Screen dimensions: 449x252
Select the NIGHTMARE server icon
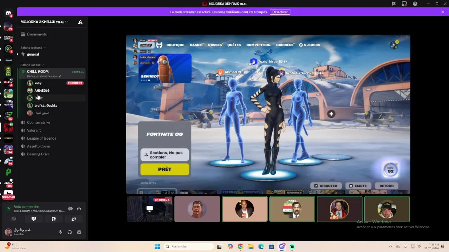8,105
